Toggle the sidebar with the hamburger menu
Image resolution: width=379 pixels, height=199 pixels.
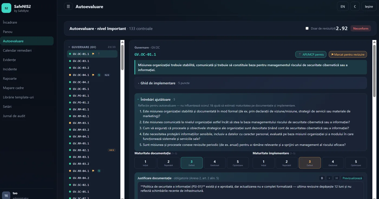click(68, 6)
